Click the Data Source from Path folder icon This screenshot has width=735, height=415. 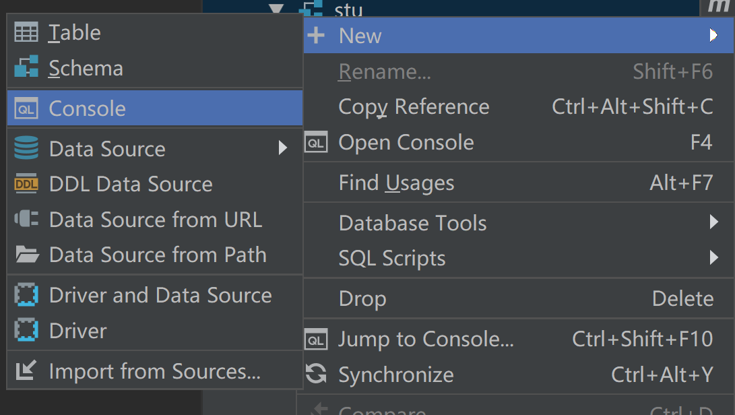tap(26, 255)
